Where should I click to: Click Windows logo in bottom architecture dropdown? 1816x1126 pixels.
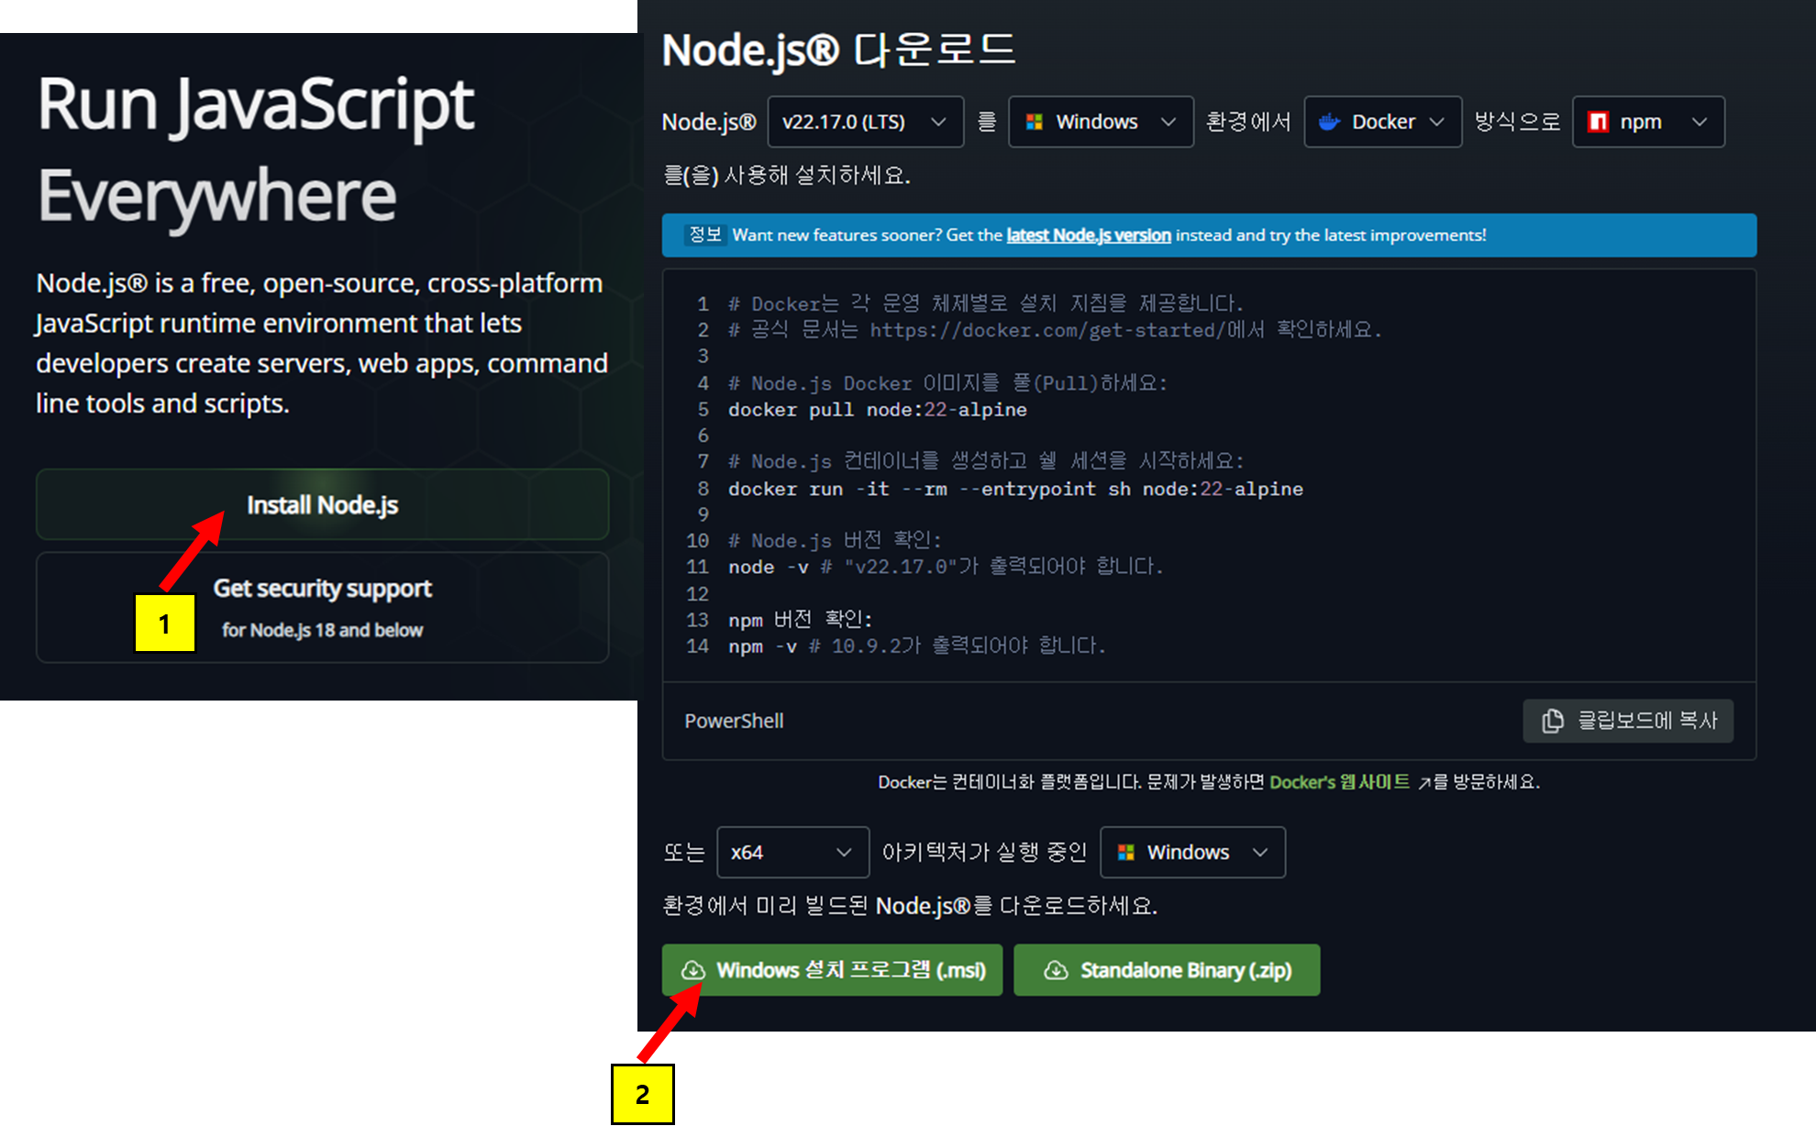pyautogui.click(x=1126, y=853)
